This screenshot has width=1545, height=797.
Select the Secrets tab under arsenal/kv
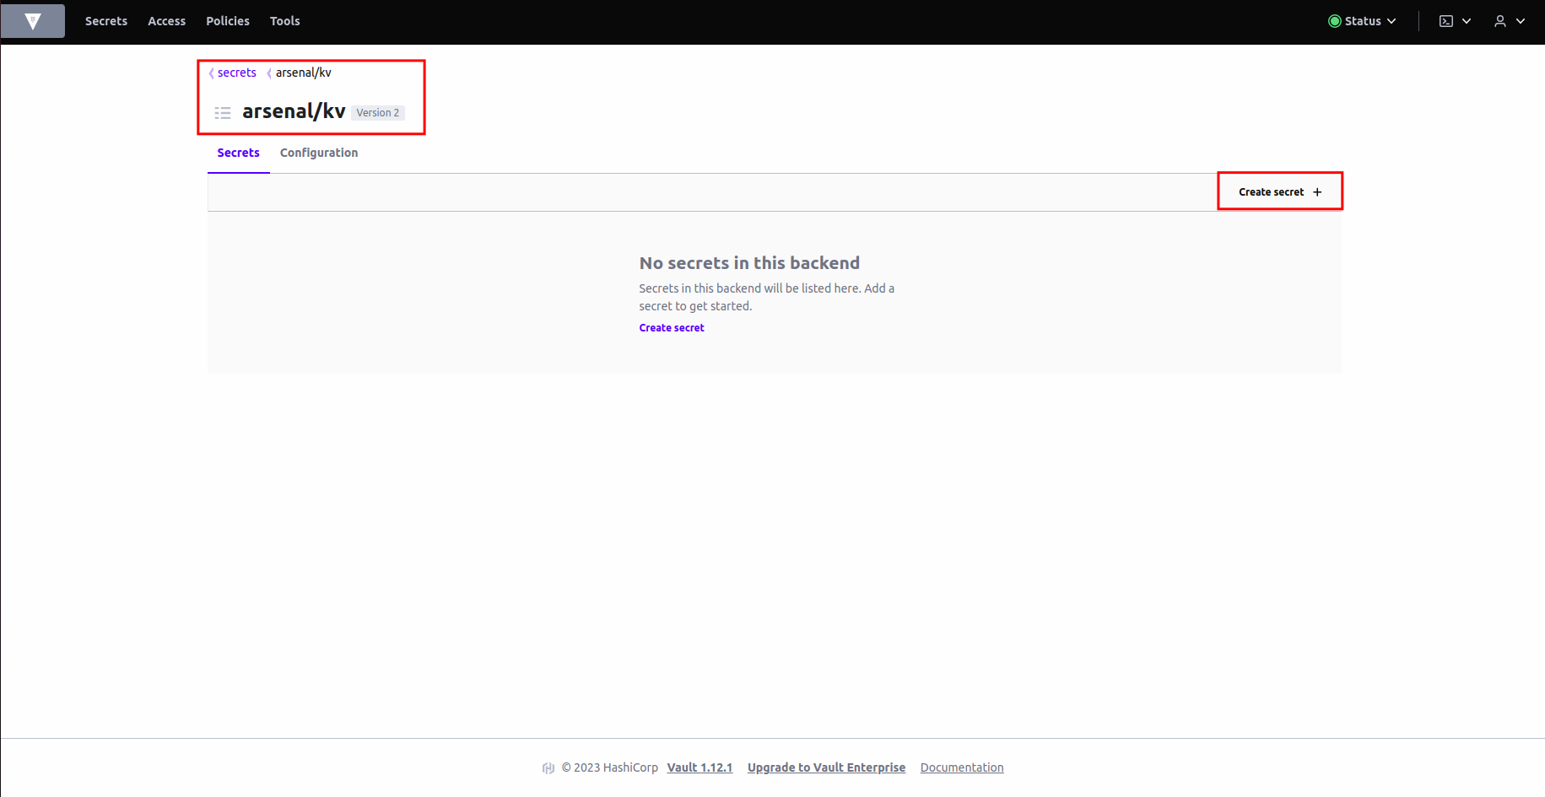pyautogui.click(x=238, y=153)
